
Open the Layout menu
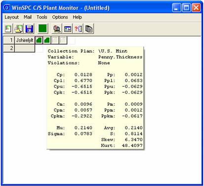tap(11, 17)
